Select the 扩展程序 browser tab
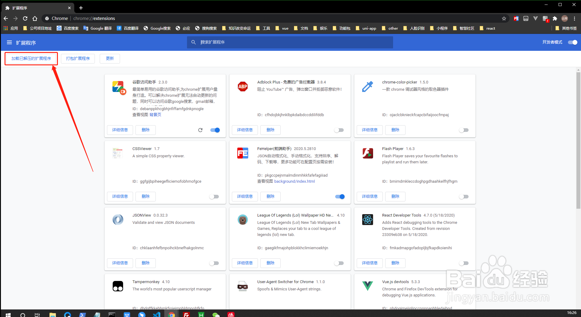 (38, 8)
